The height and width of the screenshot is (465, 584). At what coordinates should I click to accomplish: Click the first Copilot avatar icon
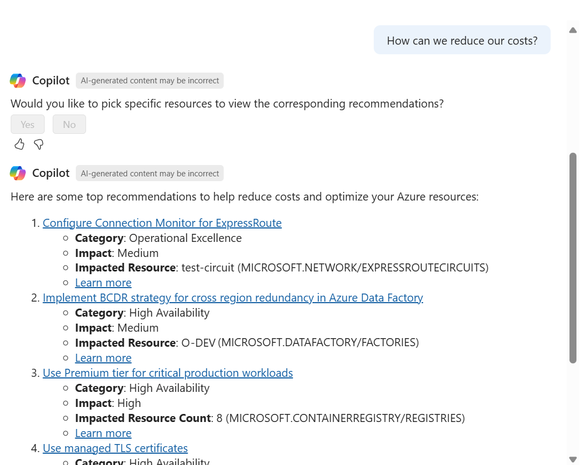tap(17, 80)
